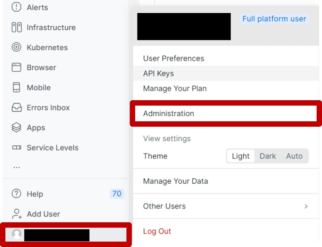The image size is (322, 247).
Task: Click the Add User person icon
Action: (x=17, y=214)
